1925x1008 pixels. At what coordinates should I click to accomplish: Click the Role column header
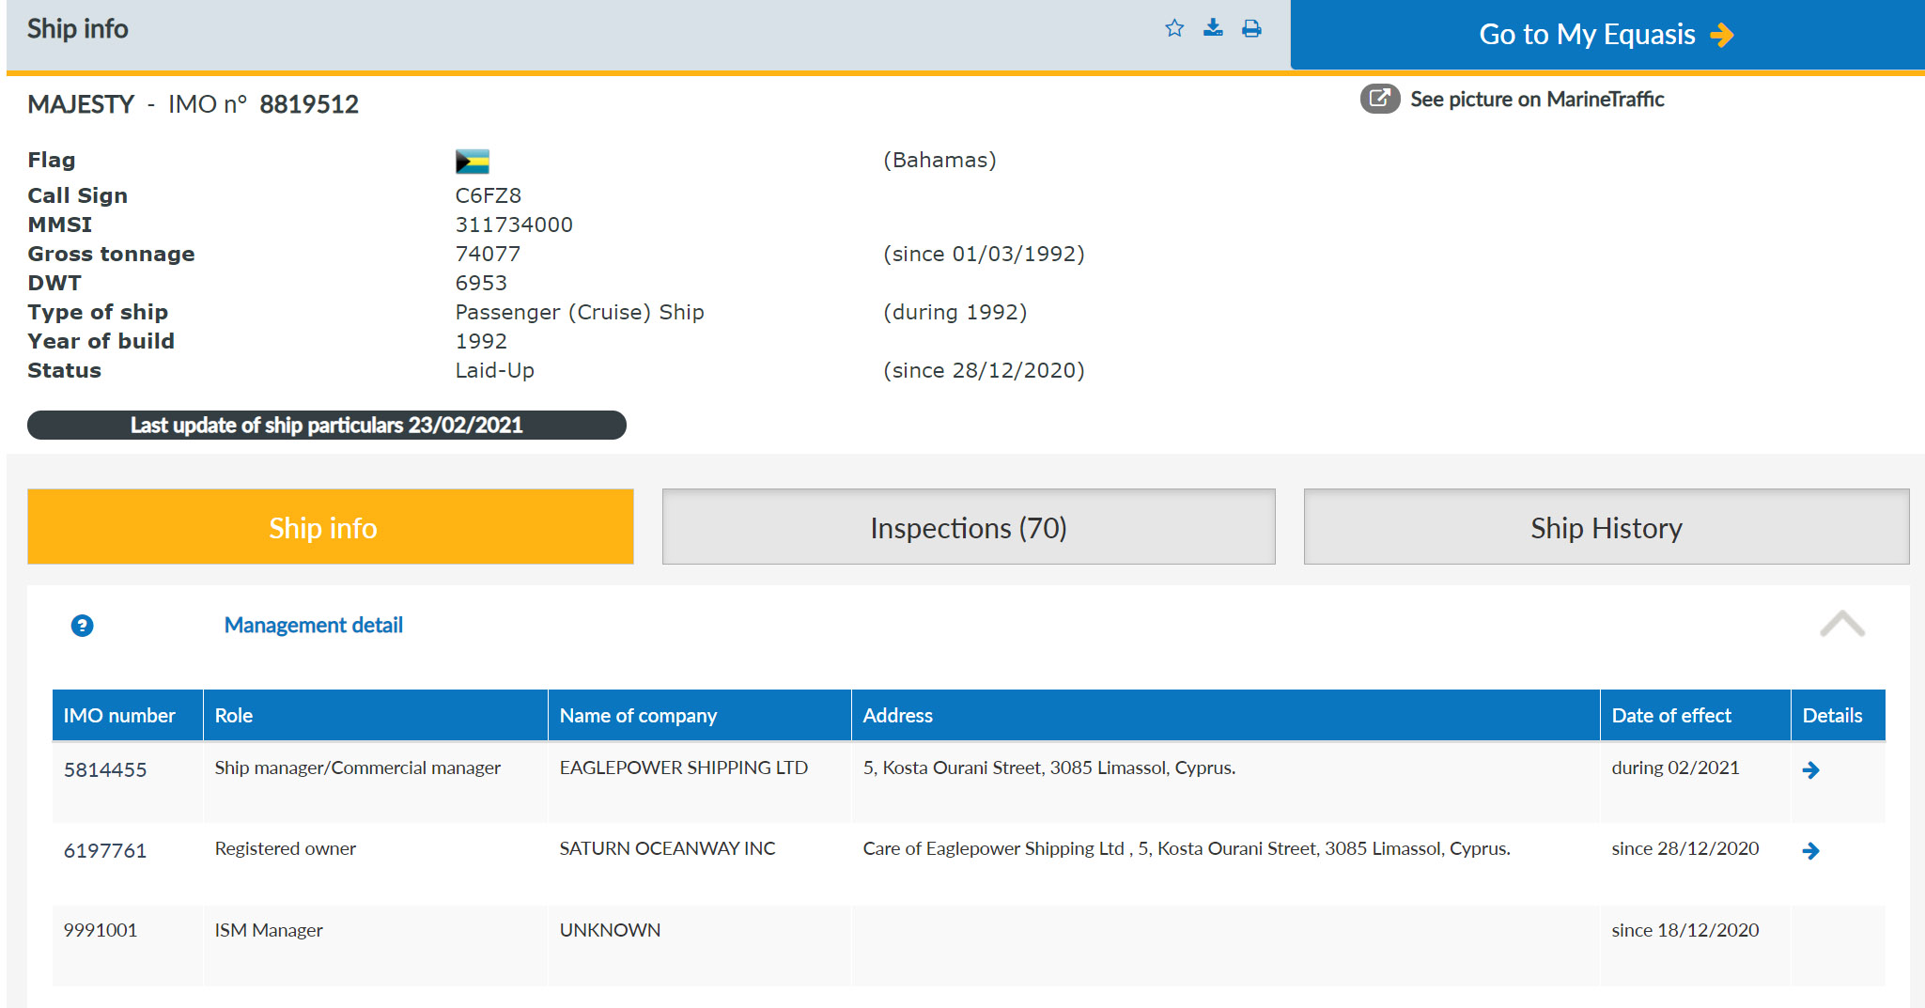pos(376,715)
